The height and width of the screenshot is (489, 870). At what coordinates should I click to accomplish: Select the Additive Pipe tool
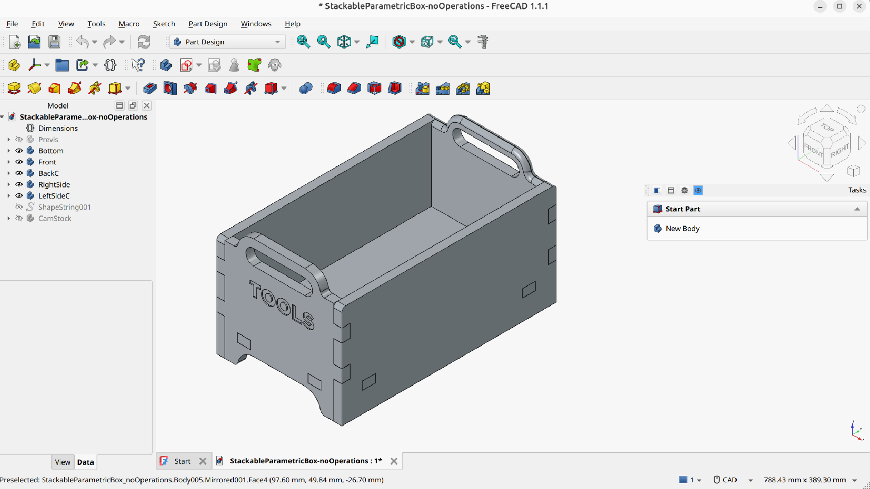(74, 88)
